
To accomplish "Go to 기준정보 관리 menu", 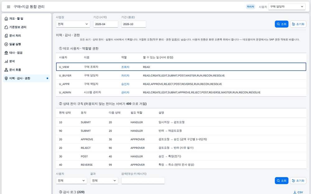I will [x=26, y=27].
